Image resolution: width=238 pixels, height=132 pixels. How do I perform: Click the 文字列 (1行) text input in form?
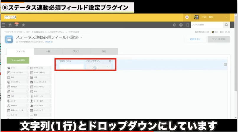71,67
